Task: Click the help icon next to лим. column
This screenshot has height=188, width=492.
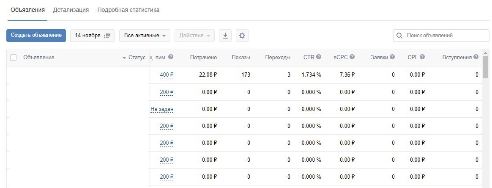Action: pos(171,57)
